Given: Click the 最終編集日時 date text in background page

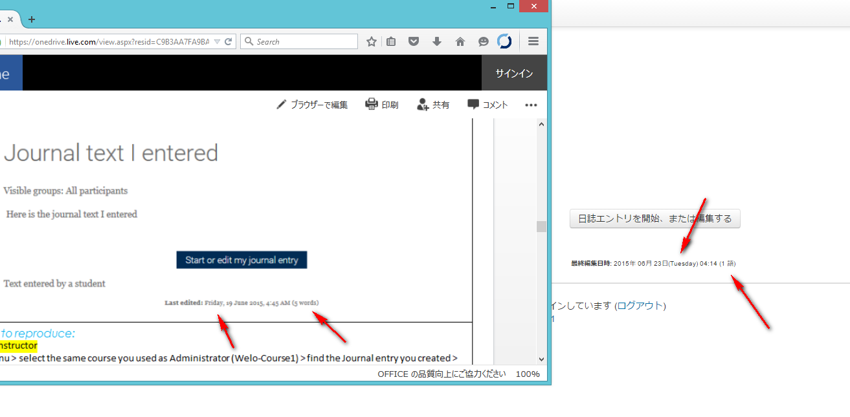Looking at the screenshot, I should (653, 264).
